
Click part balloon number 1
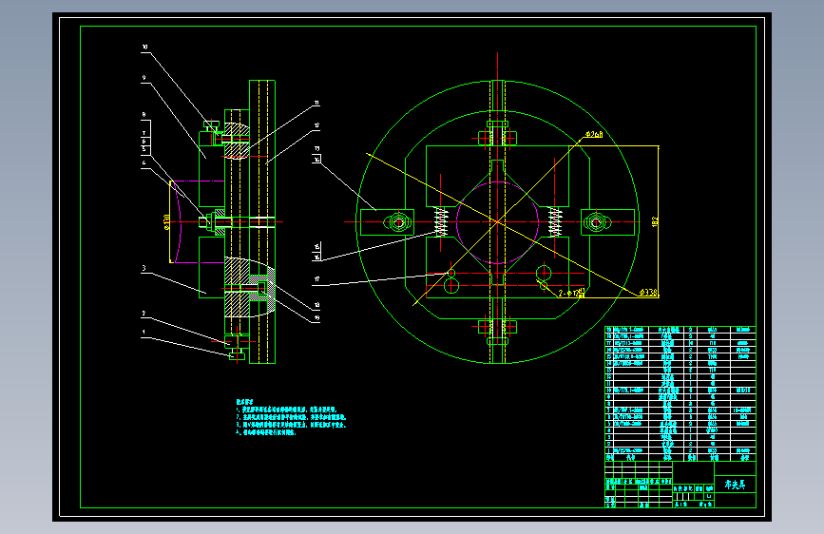pyautogui.click(x=144, y=333)
